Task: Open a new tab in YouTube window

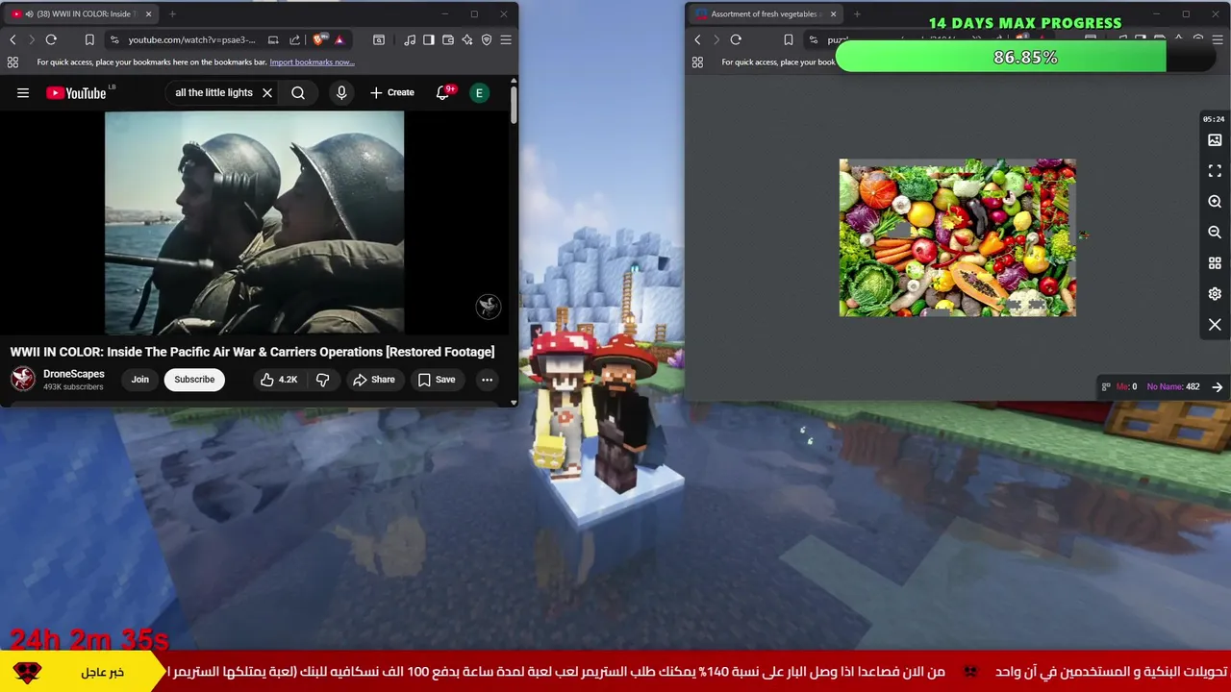Action: tap(172, 14)
